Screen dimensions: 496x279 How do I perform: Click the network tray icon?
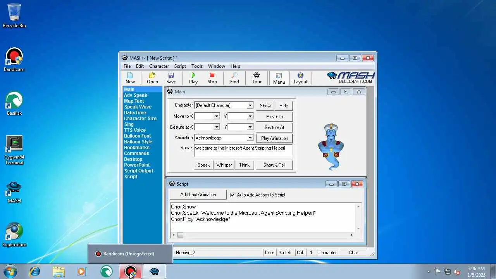(x=448, y=272)
